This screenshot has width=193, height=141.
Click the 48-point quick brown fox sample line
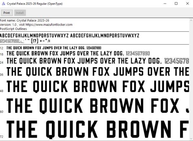tap(98, 87)
